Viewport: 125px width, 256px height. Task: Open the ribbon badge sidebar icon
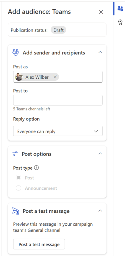pyautogui.click(x=120, y=22)
